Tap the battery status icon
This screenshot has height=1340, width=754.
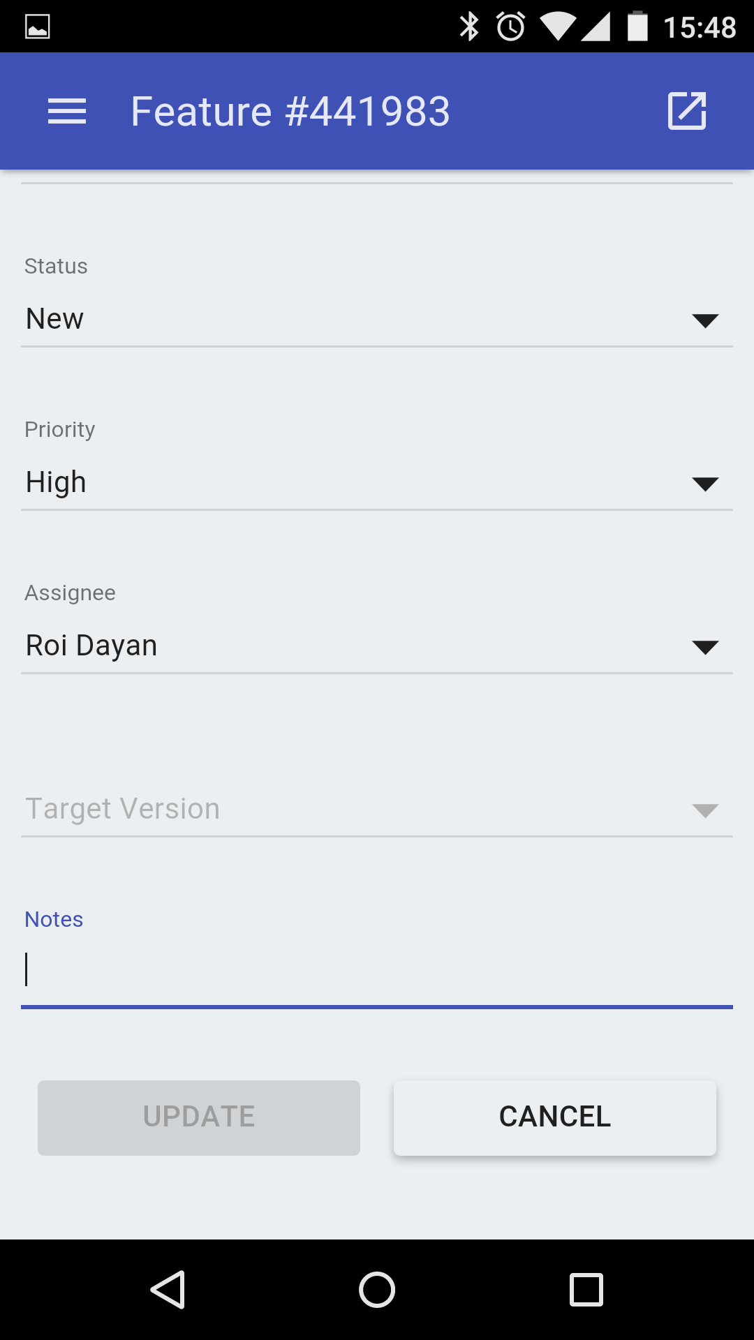(637, 27)
